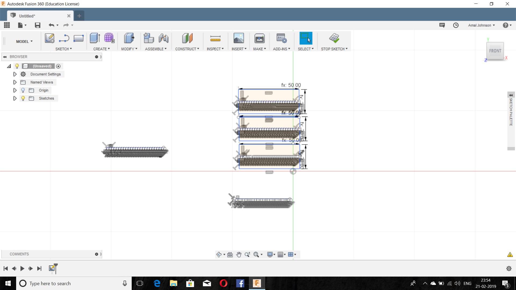Select the Measure ruler icon
Viewport: 516px width, 290px height.
215,38
